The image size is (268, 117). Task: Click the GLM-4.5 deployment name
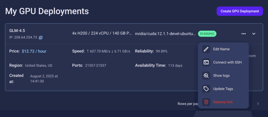(x=17, y=31)
